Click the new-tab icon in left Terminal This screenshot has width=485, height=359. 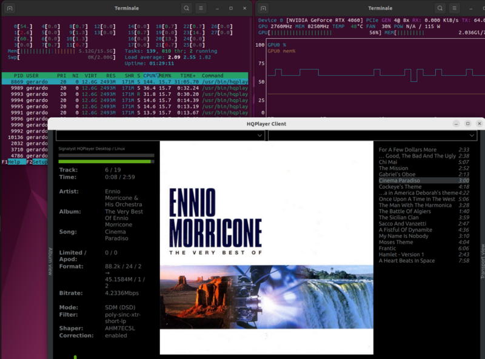coord(9,8)
